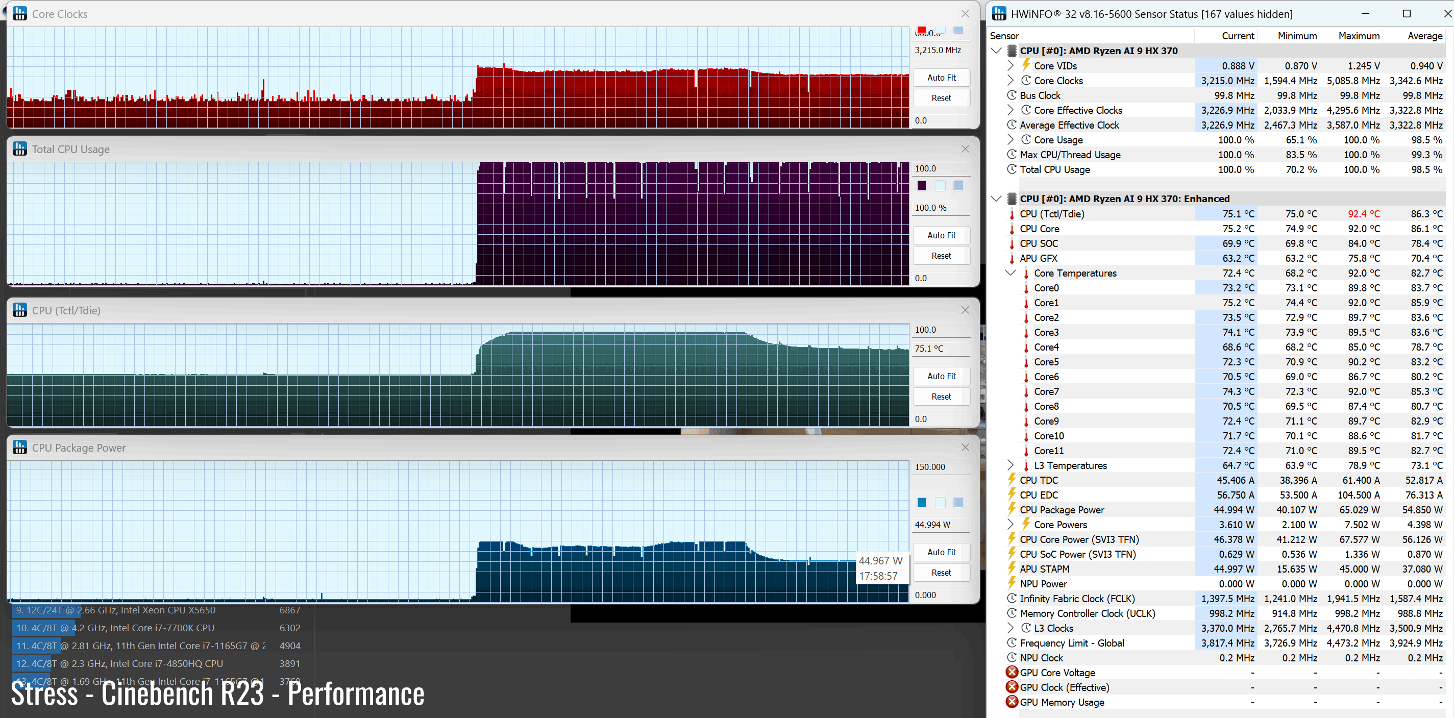
Task: Click Reset in the CPU (Tctl/Tdie) graph
Action: [941, 397]
